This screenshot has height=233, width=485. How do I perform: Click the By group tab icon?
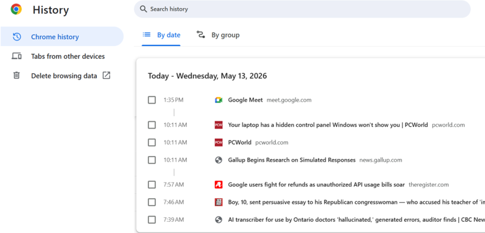click(201, 35)
